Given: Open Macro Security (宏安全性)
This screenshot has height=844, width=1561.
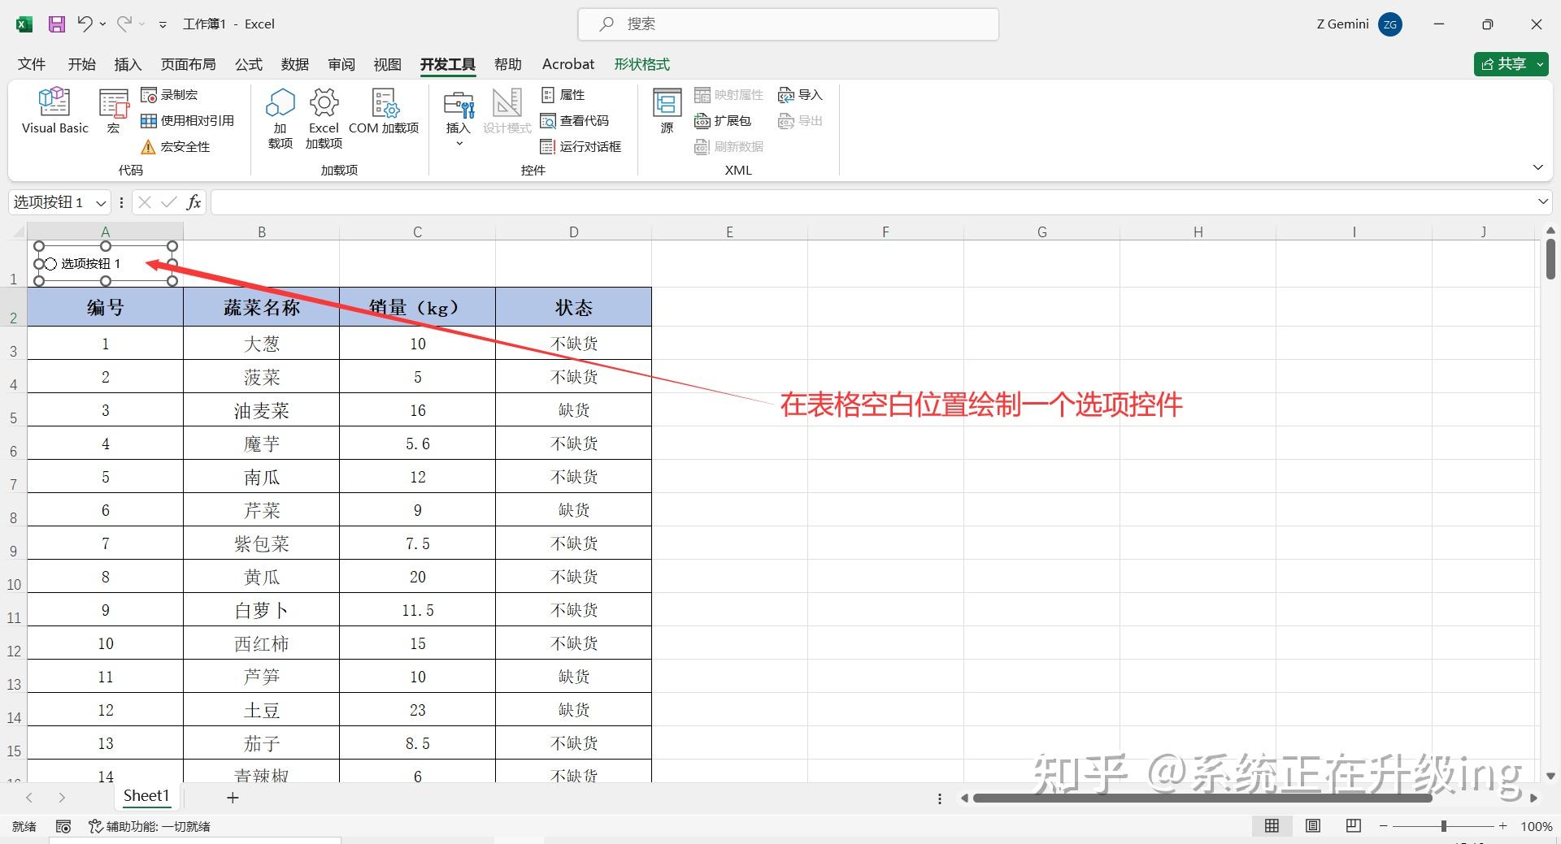Looking at the screenshot, I should 176,147.
